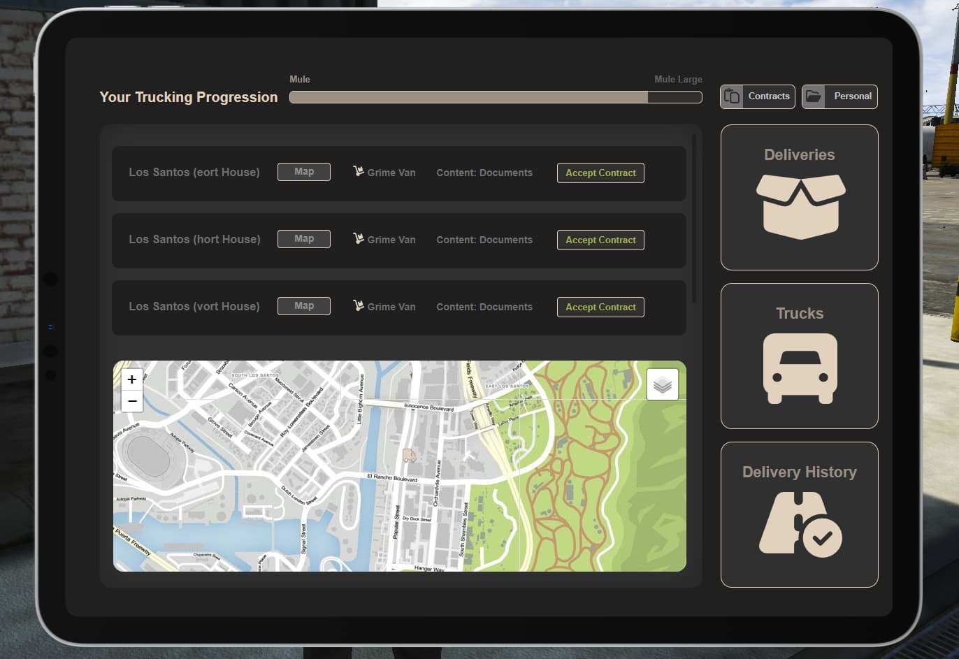This screenshot has height=659, width=959.
Task: Click the Contracts clipboard icon
Action: click(x=732, y=96)
